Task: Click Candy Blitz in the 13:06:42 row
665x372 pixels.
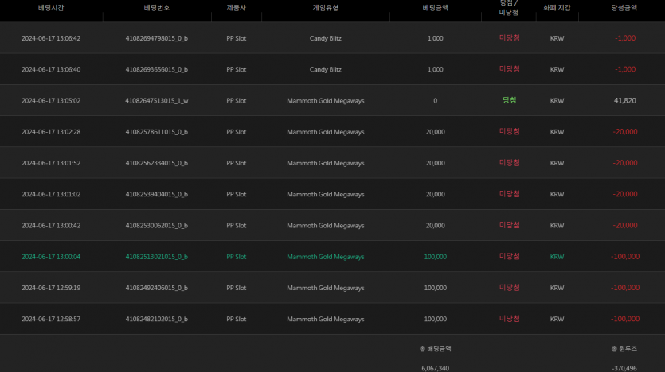Action: point(325,38)
